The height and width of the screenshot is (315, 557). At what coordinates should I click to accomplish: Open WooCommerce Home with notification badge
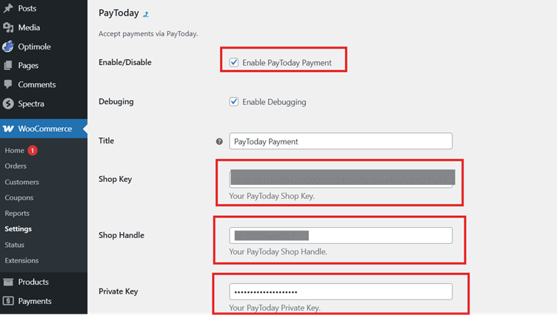(15, 150)
